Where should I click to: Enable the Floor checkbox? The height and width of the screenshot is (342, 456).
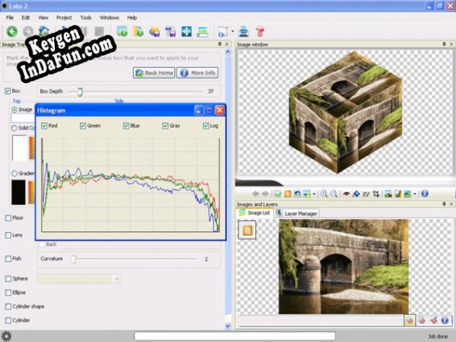[x=8, y=218]
